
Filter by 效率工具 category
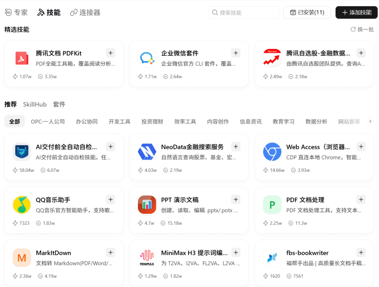[x=185, y=121]
